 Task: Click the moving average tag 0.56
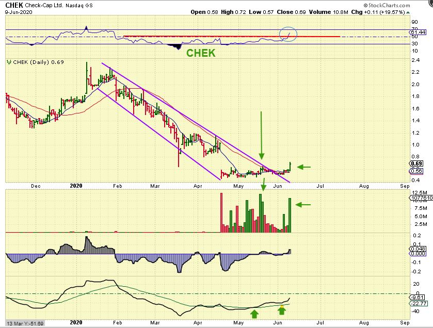[x=416, y=171]
